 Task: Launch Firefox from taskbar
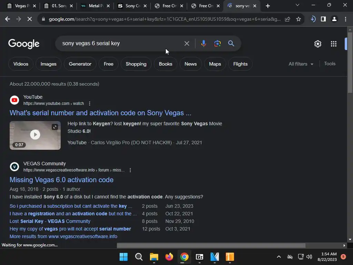[169, 257]
